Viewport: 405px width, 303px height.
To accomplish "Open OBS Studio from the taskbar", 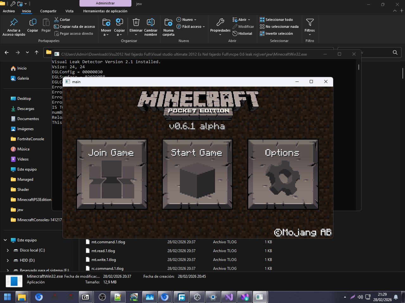I will coord(102,297).
